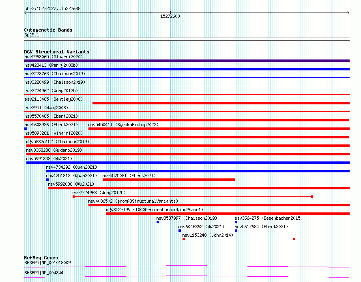Click the right red endpoint of nsv1153248
Viewport: 361px width, 282px height.
coord(294,239)
